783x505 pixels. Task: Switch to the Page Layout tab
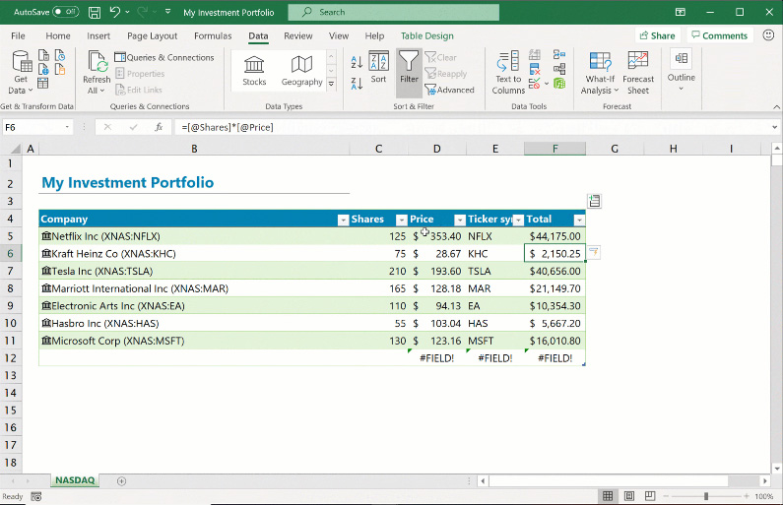(153, 35)
